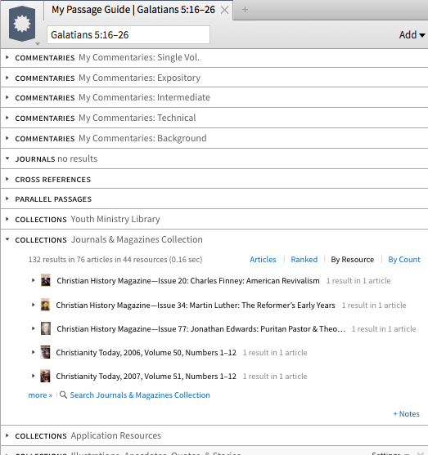Expand Application Resources collection

[x=7, y=435]
